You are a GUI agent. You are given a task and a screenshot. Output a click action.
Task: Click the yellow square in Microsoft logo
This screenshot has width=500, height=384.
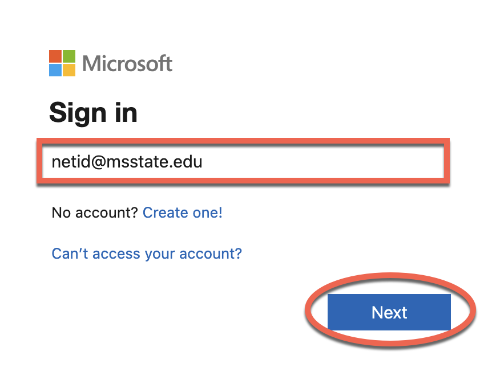pos(69,70)
